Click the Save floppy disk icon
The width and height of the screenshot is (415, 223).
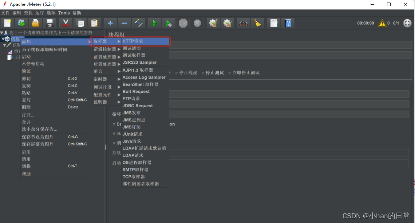tap(50, 23)
